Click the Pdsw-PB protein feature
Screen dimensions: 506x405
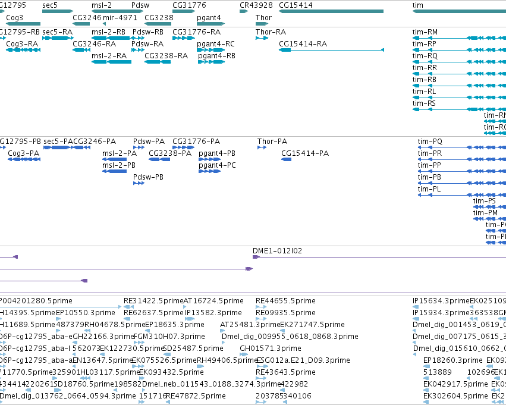pos(139,183)
